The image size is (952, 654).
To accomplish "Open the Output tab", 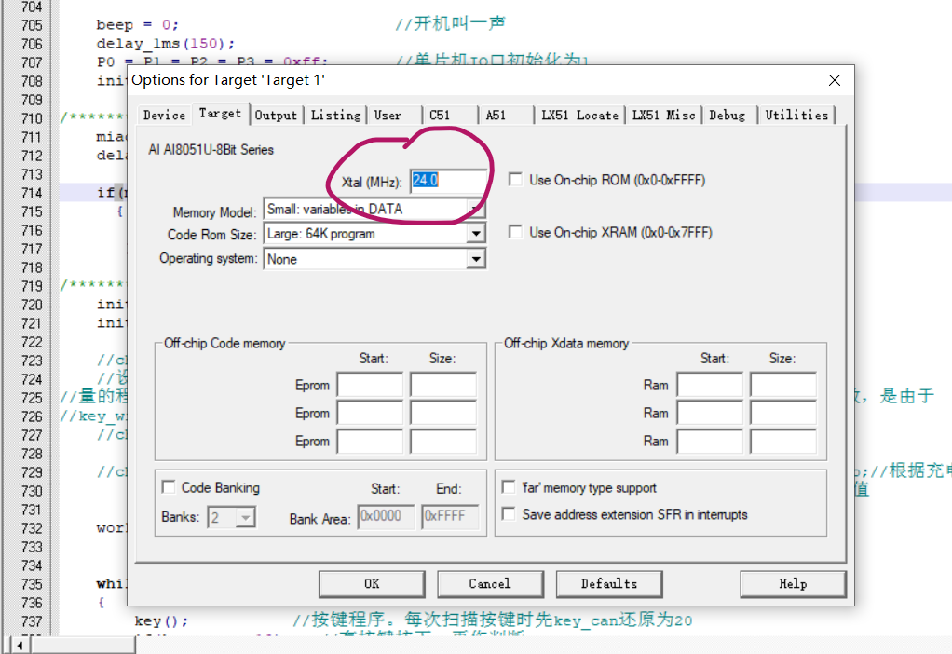I will coord(276,115).
